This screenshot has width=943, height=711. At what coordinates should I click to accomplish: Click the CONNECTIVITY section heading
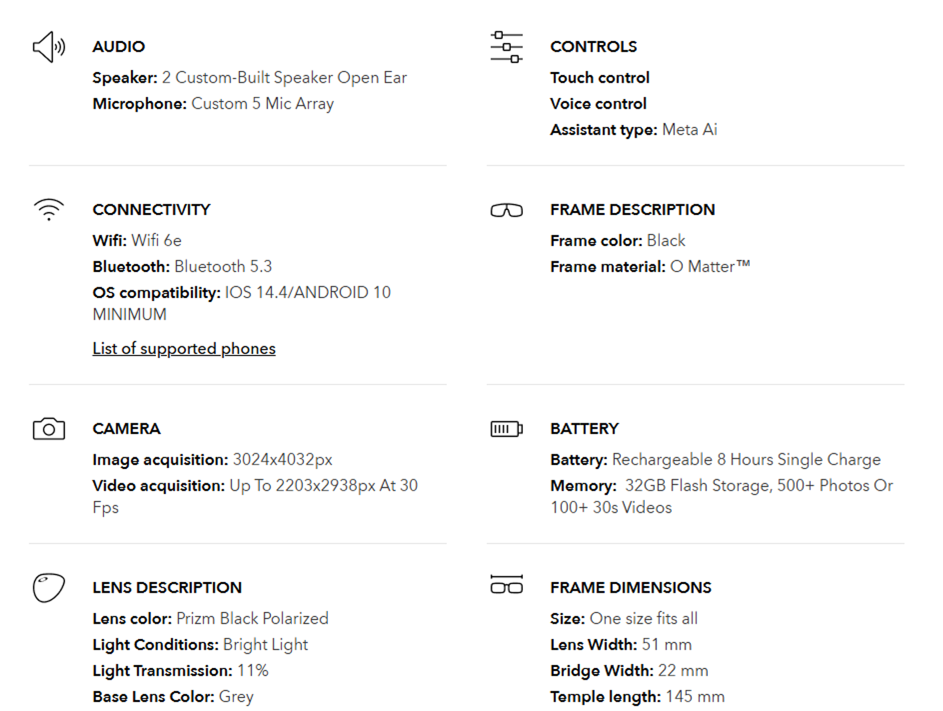tap(151, 210)
